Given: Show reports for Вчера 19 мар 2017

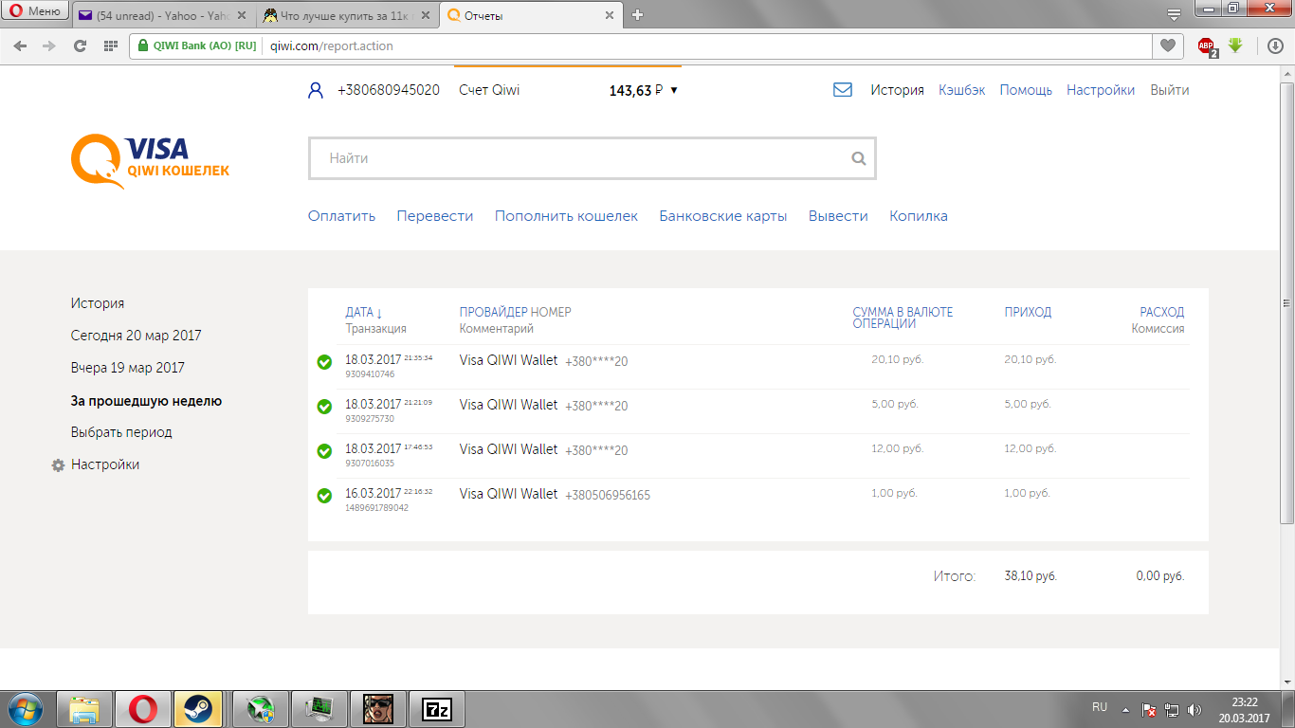Looking at the screenshot, I should pos(128,368).
